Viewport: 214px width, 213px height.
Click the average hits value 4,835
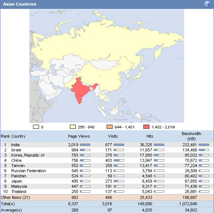click(147, 210)
